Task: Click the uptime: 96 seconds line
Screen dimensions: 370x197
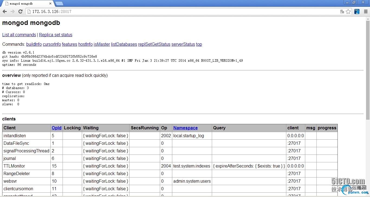Action: [19, 65]
